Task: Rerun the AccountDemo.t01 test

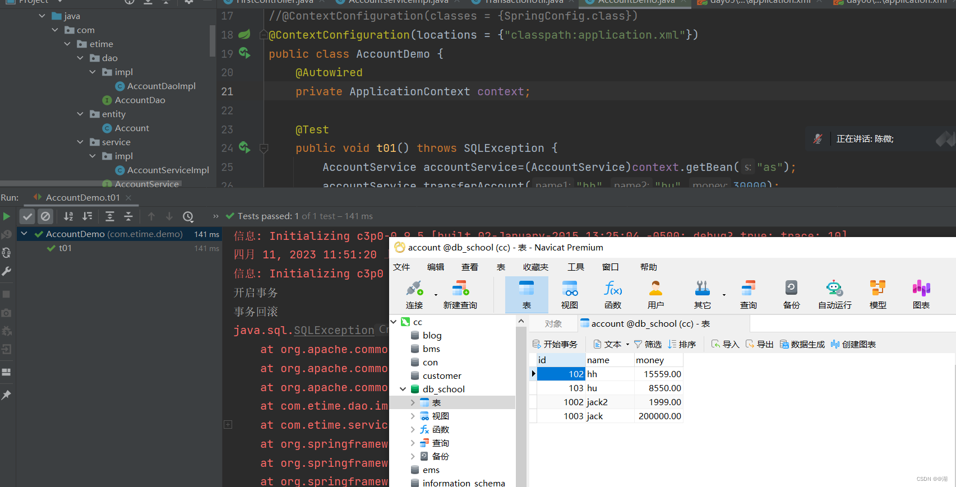Action: pos(6,216)
